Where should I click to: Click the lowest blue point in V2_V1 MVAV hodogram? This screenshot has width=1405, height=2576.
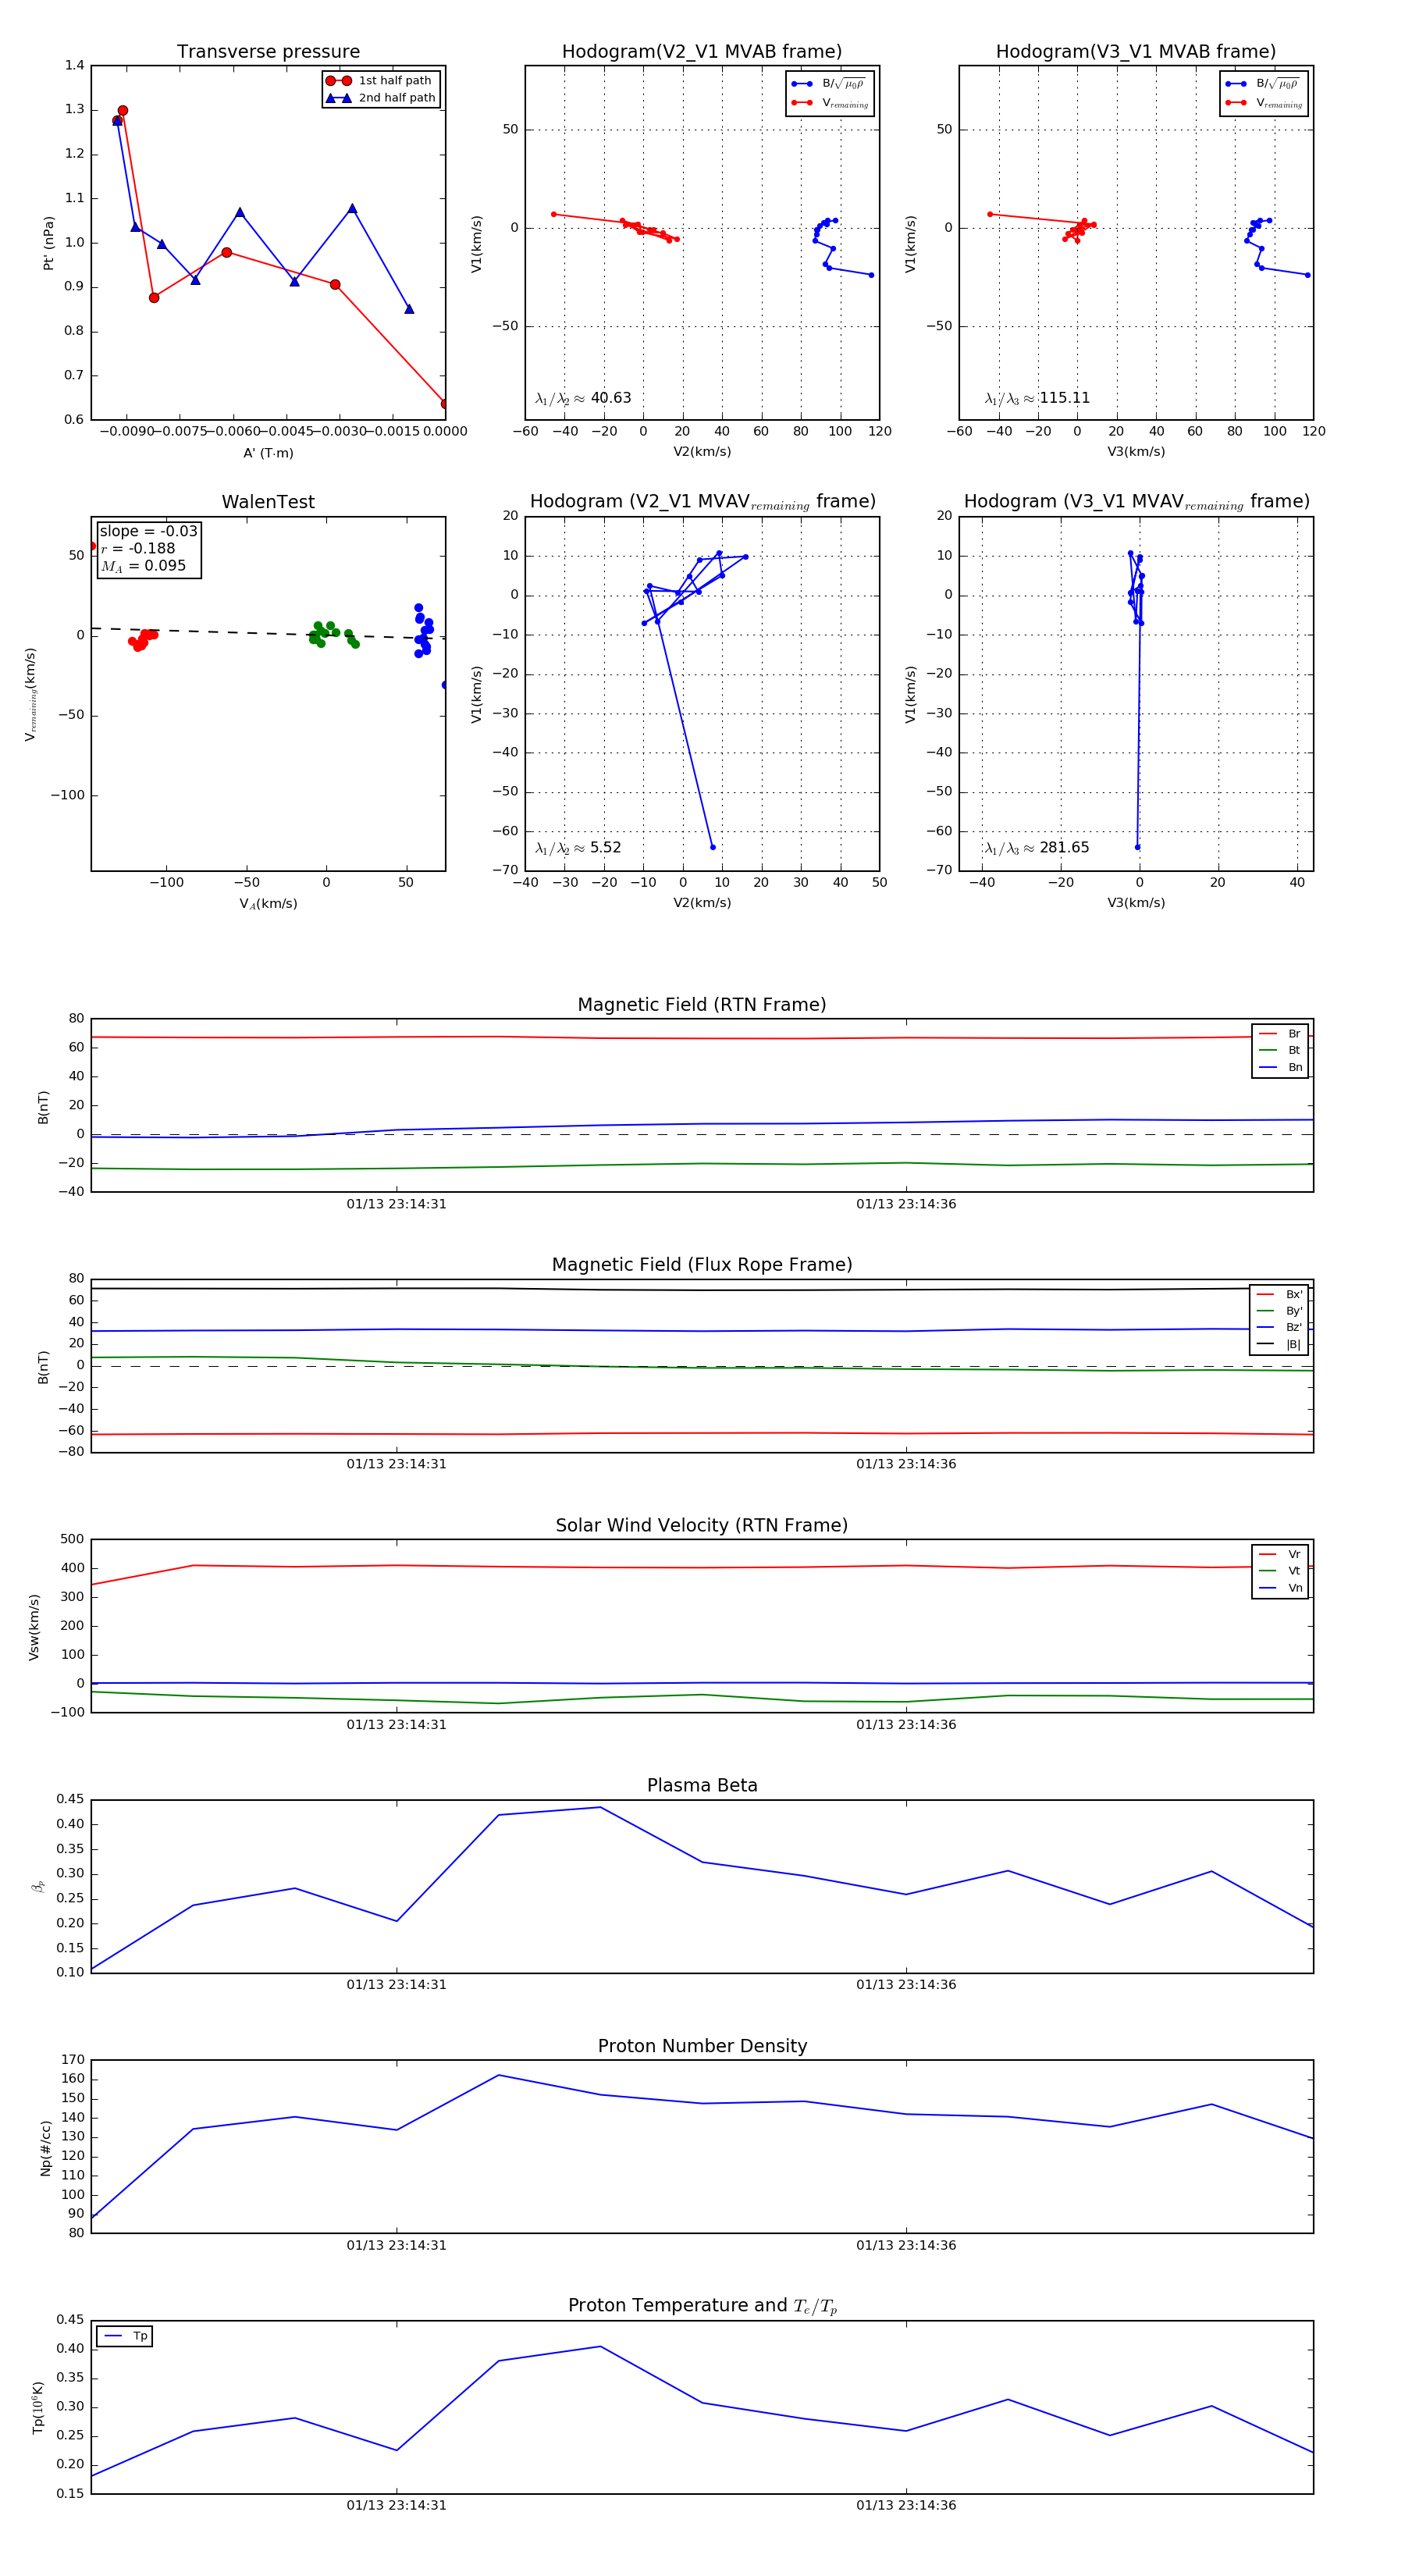713,847
